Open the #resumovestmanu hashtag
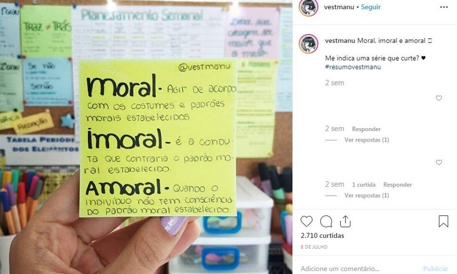 (353, 67)
